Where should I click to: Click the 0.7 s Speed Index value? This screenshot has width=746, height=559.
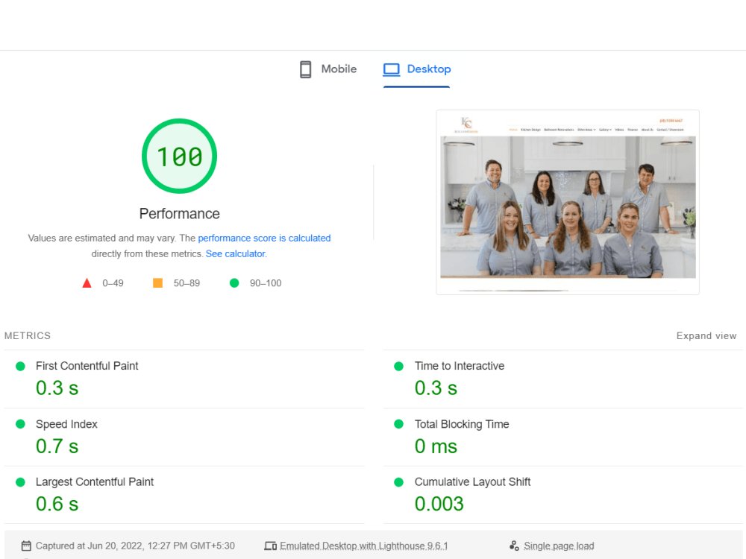point(57,446)
